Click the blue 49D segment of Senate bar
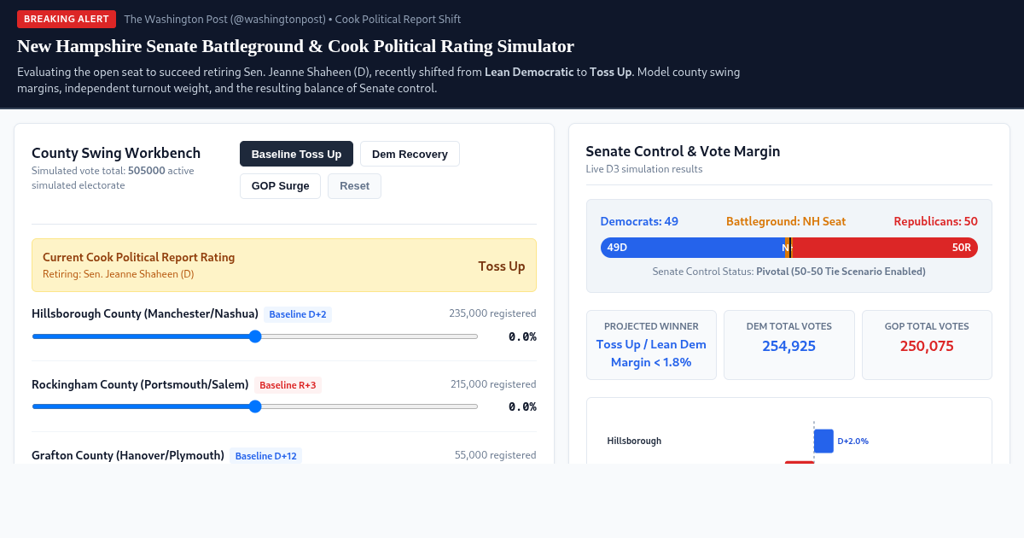Viewport: 1024px width, 538px height. tap(692, 248)
